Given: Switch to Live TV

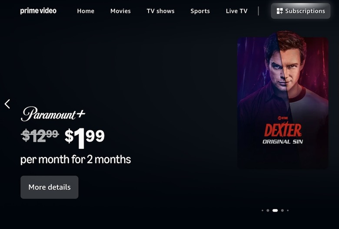Looking at the screenshot, I should coord(236,11).
